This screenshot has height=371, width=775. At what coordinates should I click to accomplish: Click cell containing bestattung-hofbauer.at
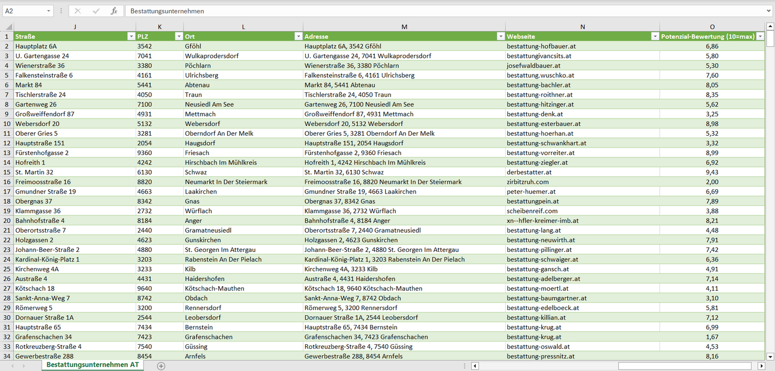pos(541,46)
